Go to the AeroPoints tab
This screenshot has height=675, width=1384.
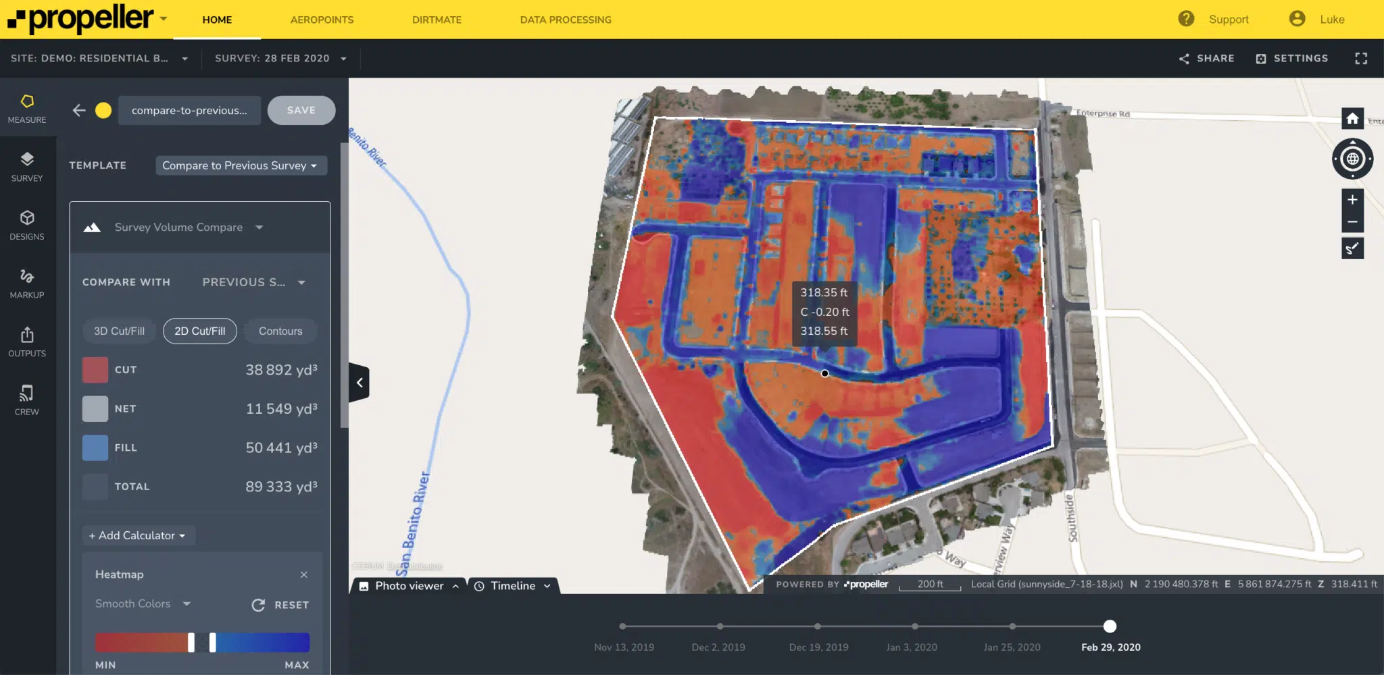tap(322, 20)
